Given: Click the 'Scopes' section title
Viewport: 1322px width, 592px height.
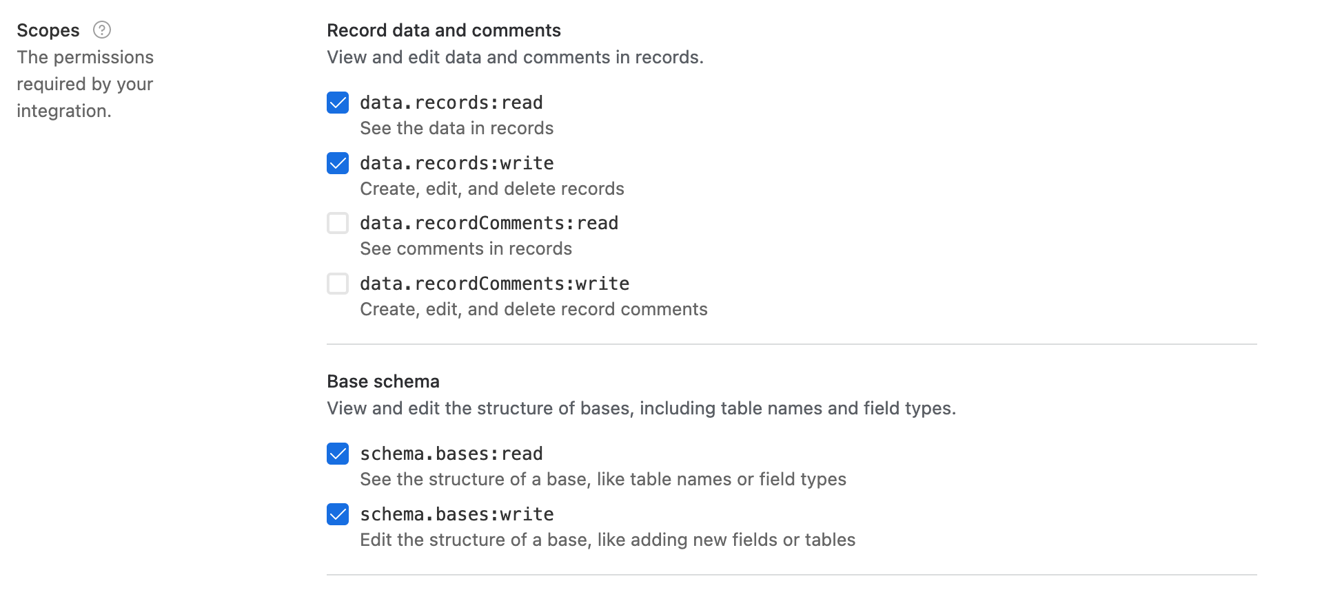Looking at the screenshot, I should click(48, 30).
